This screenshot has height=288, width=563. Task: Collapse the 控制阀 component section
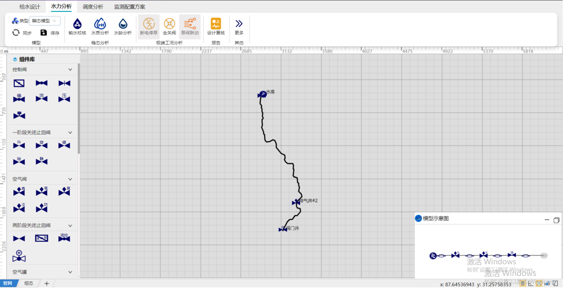coord(70,70)
